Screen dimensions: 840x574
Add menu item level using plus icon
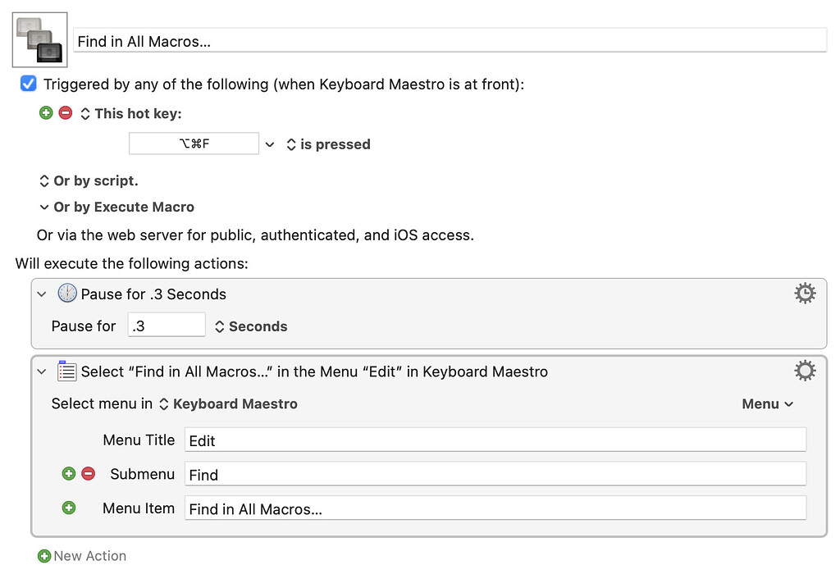(69, 508)
